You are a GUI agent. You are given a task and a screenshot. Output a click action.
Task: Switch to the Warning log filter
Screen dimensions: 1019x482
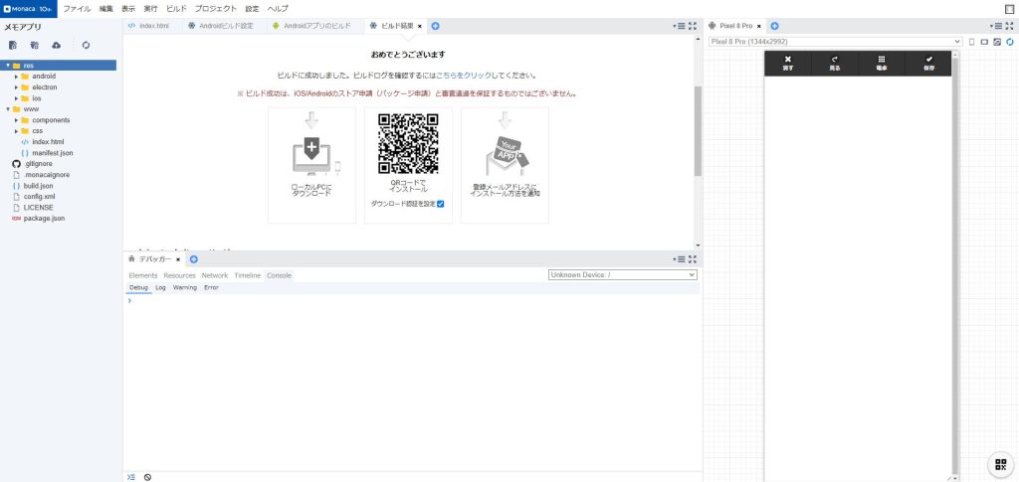(184, 287)
